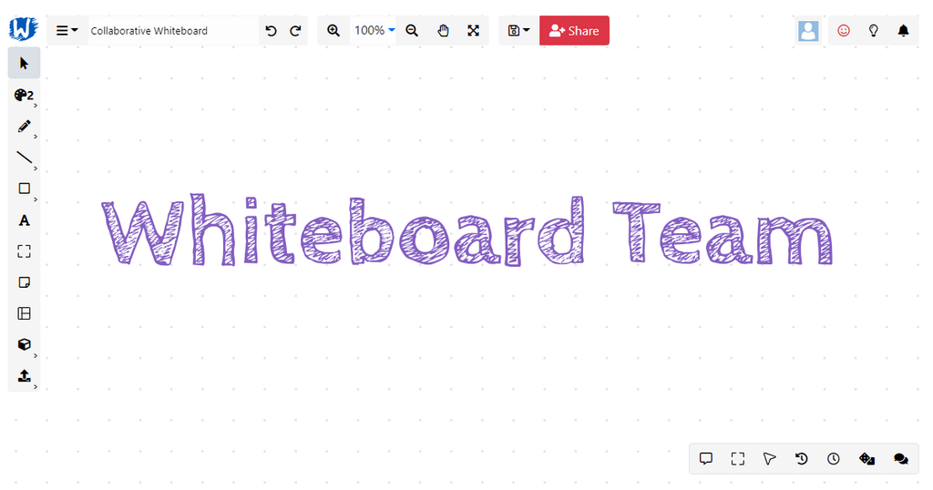Zoom out with the magnifier minus

point(412,31)
